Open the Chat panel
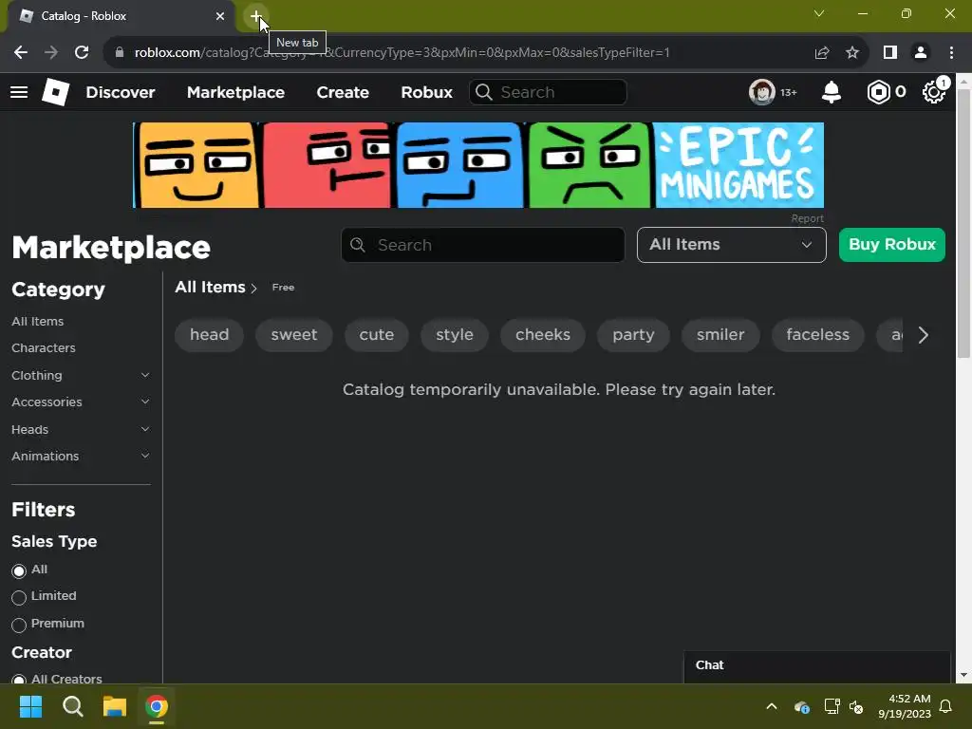Screen dimensions: 972x729 point(817,666)
